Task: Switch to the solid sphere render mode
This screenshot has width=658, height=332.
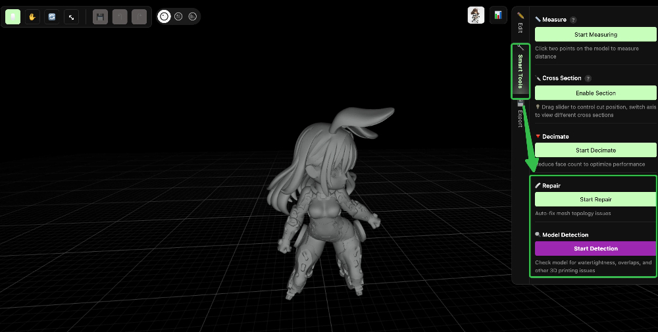Action: click(x=164, y=17)
